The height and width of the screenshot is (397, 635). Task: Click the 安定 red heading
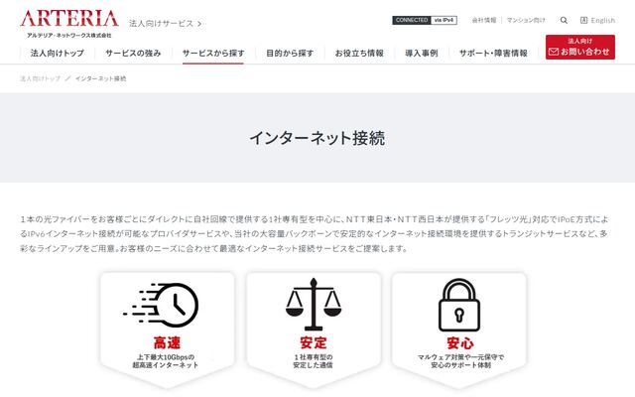pos(314,342)
